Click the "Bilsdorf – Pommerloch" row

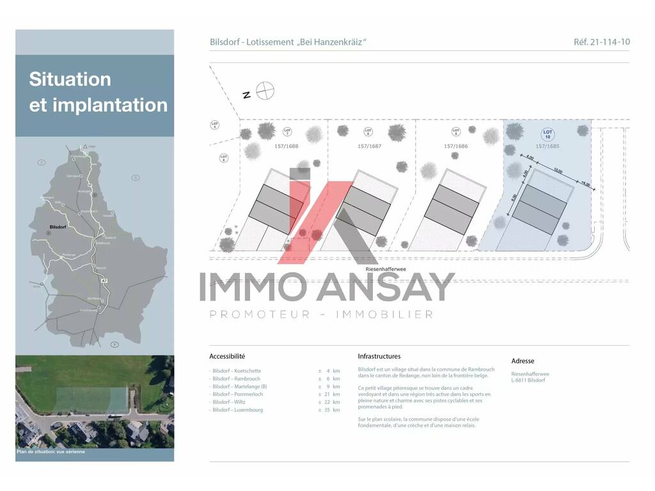click(x=275, y=394)
